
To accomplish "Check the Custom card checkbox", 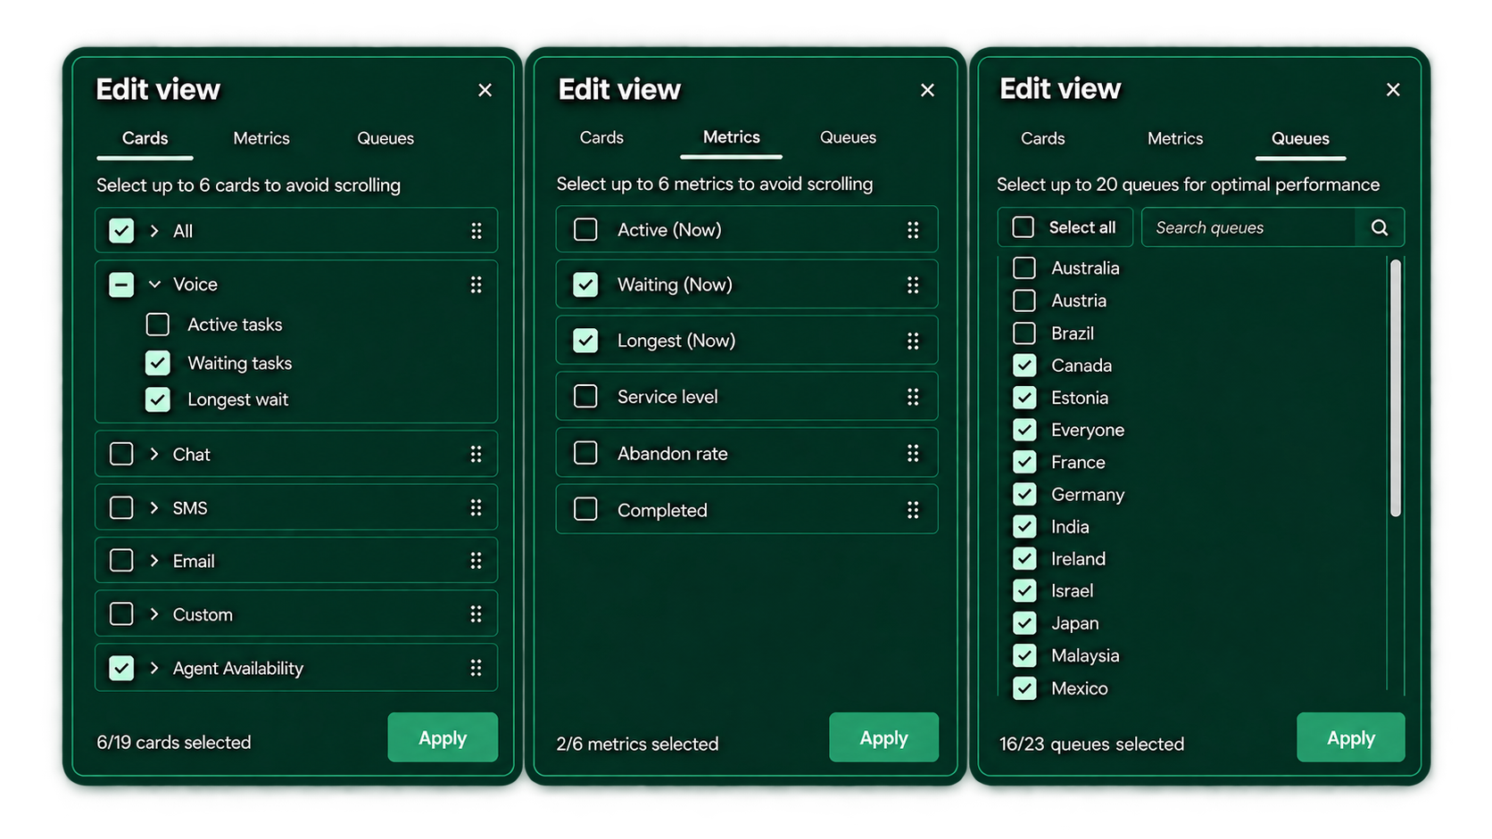I will pyautogui.click(x=121, y=614).
